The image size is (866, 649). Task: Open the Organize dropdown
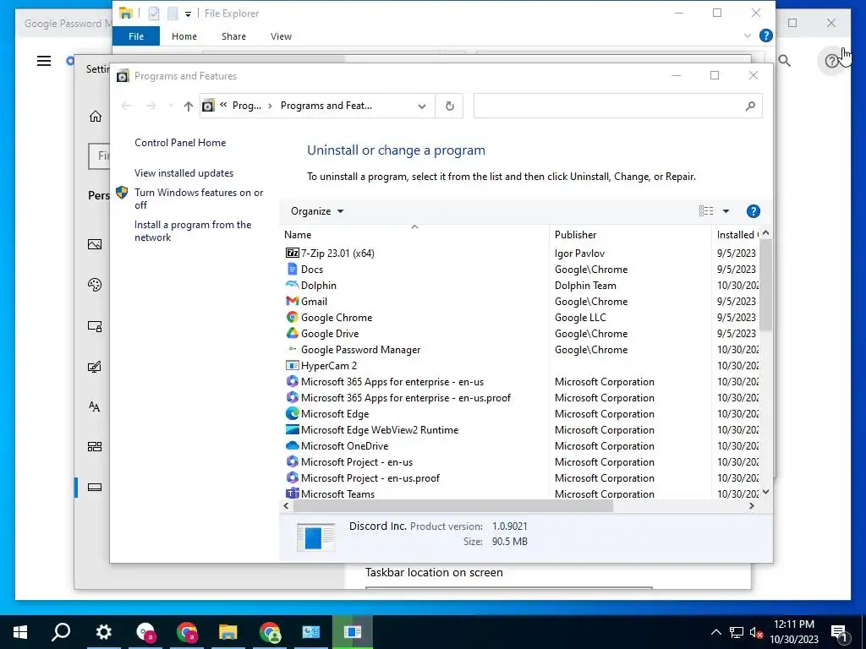pos(317,211)
